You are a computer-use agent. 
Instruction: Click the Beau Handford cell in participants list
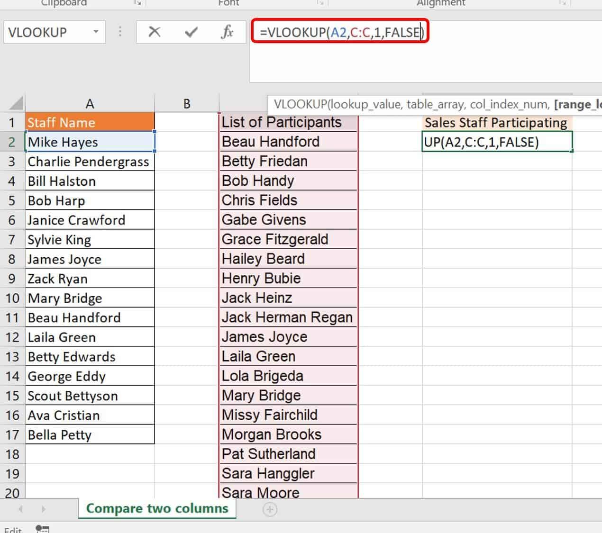click(x=287, y=142)
